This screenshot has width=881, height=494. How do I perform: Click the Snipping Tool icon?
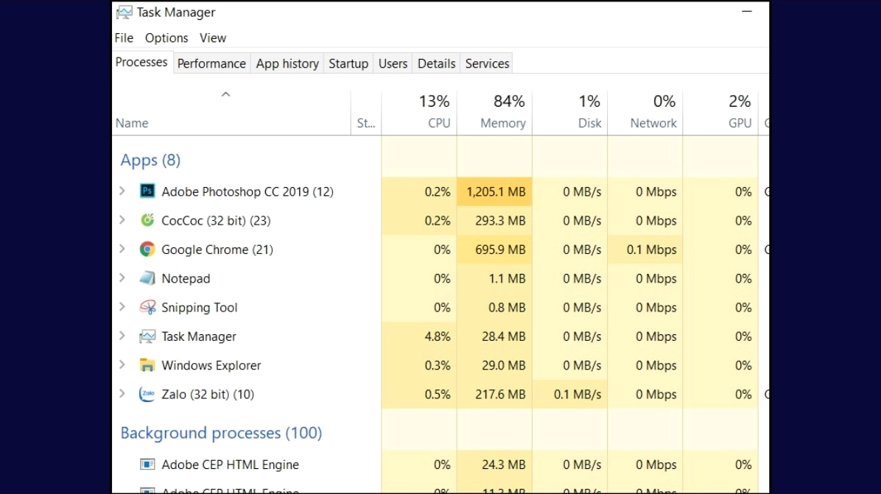[147, 307]
